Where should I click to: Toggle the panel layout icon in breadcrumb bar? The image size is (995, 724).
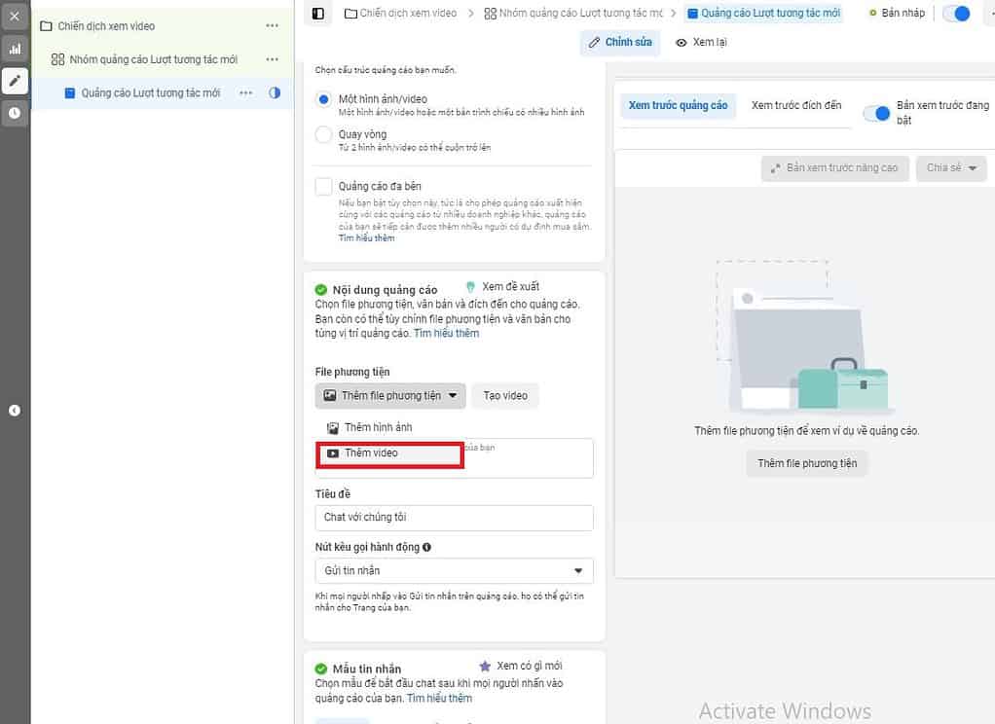tap(317, 14)
